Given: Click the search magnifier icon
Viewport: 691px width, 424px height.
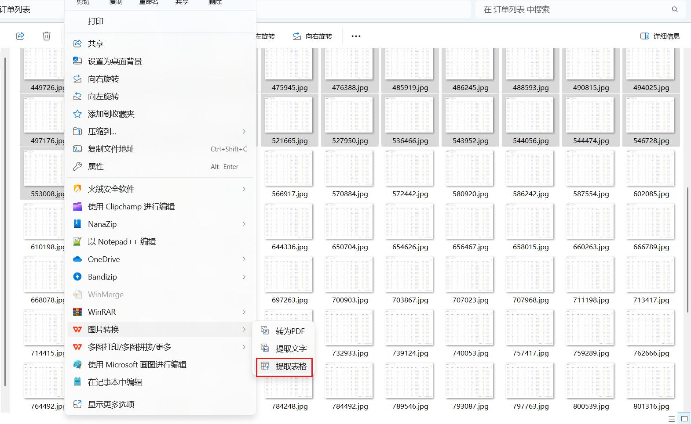Looking at the screenshot, I should pos(675,10).
